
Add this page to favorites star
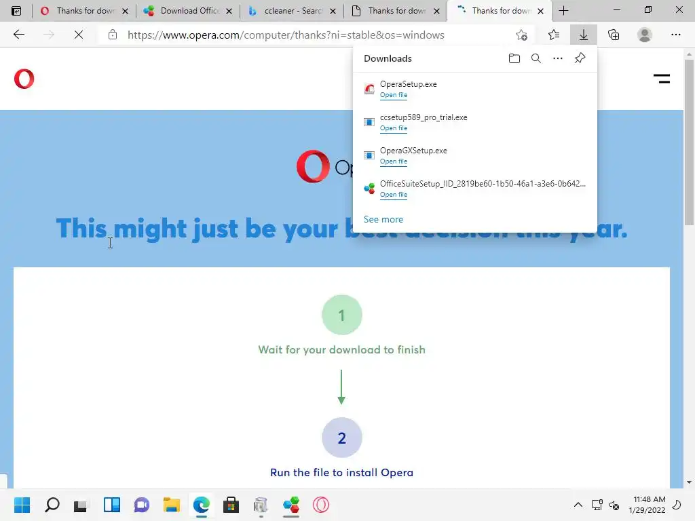coord(521,35)
